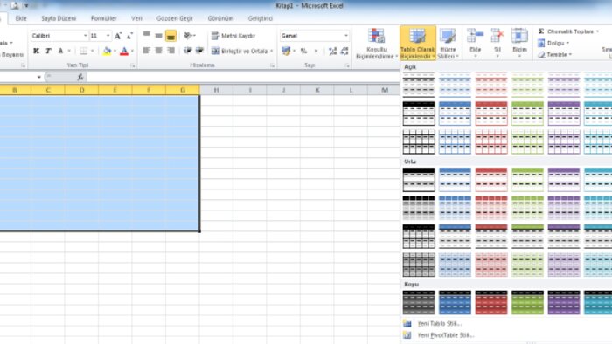This screenshot has width=612, height=344.
Task: Toggle align text right
Action: pos(170,51)
